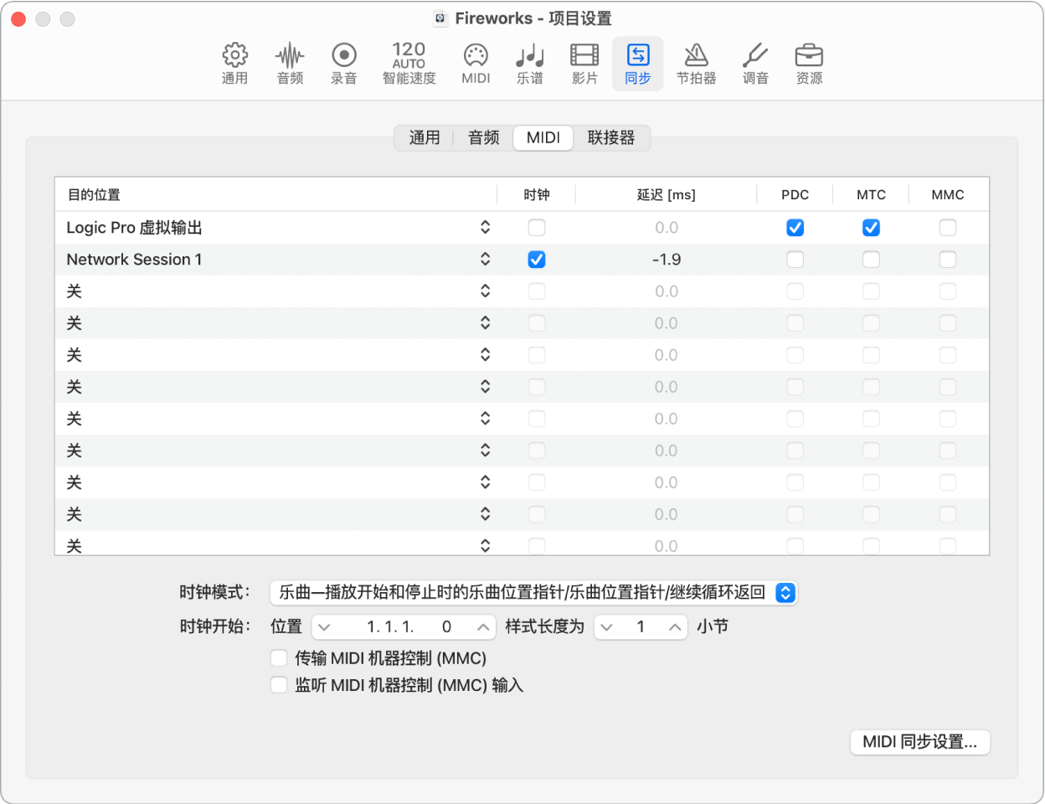The height and width of the screenshot is (804, 1045).
Task: Disable 时钟 for Network Session 1
Action: 536,259
